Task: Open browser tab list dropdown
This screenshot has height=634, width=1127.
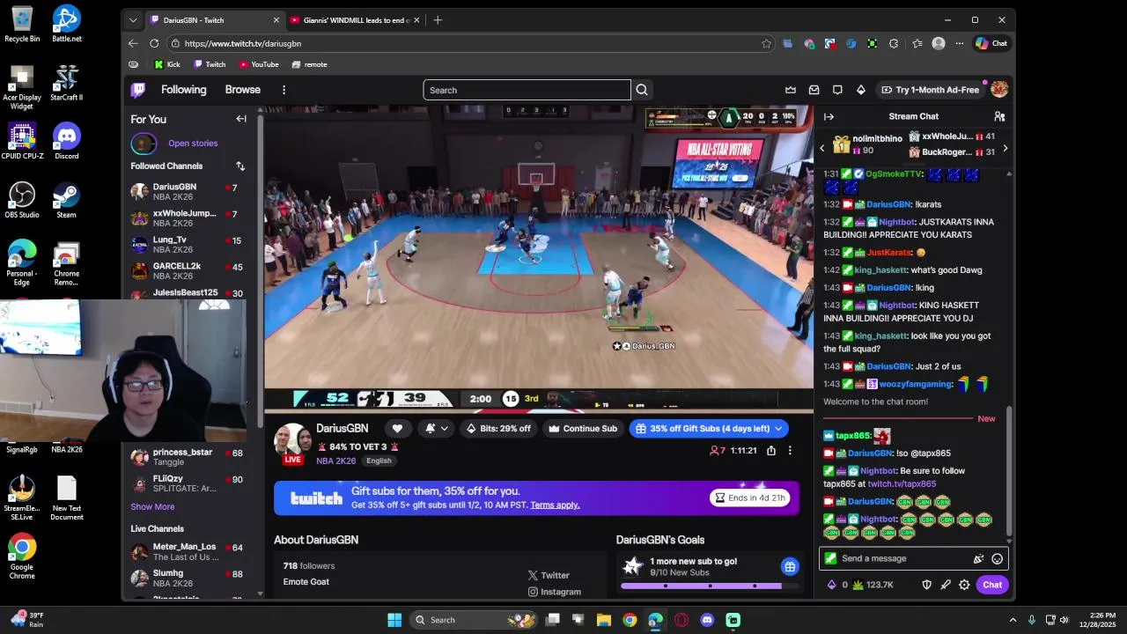Action: (133, 20)
